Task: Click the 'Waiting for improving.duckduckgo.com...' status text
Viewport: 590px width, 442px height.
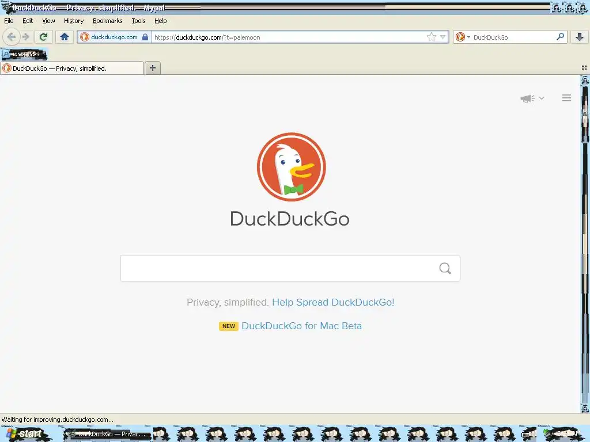Action: 57,420
